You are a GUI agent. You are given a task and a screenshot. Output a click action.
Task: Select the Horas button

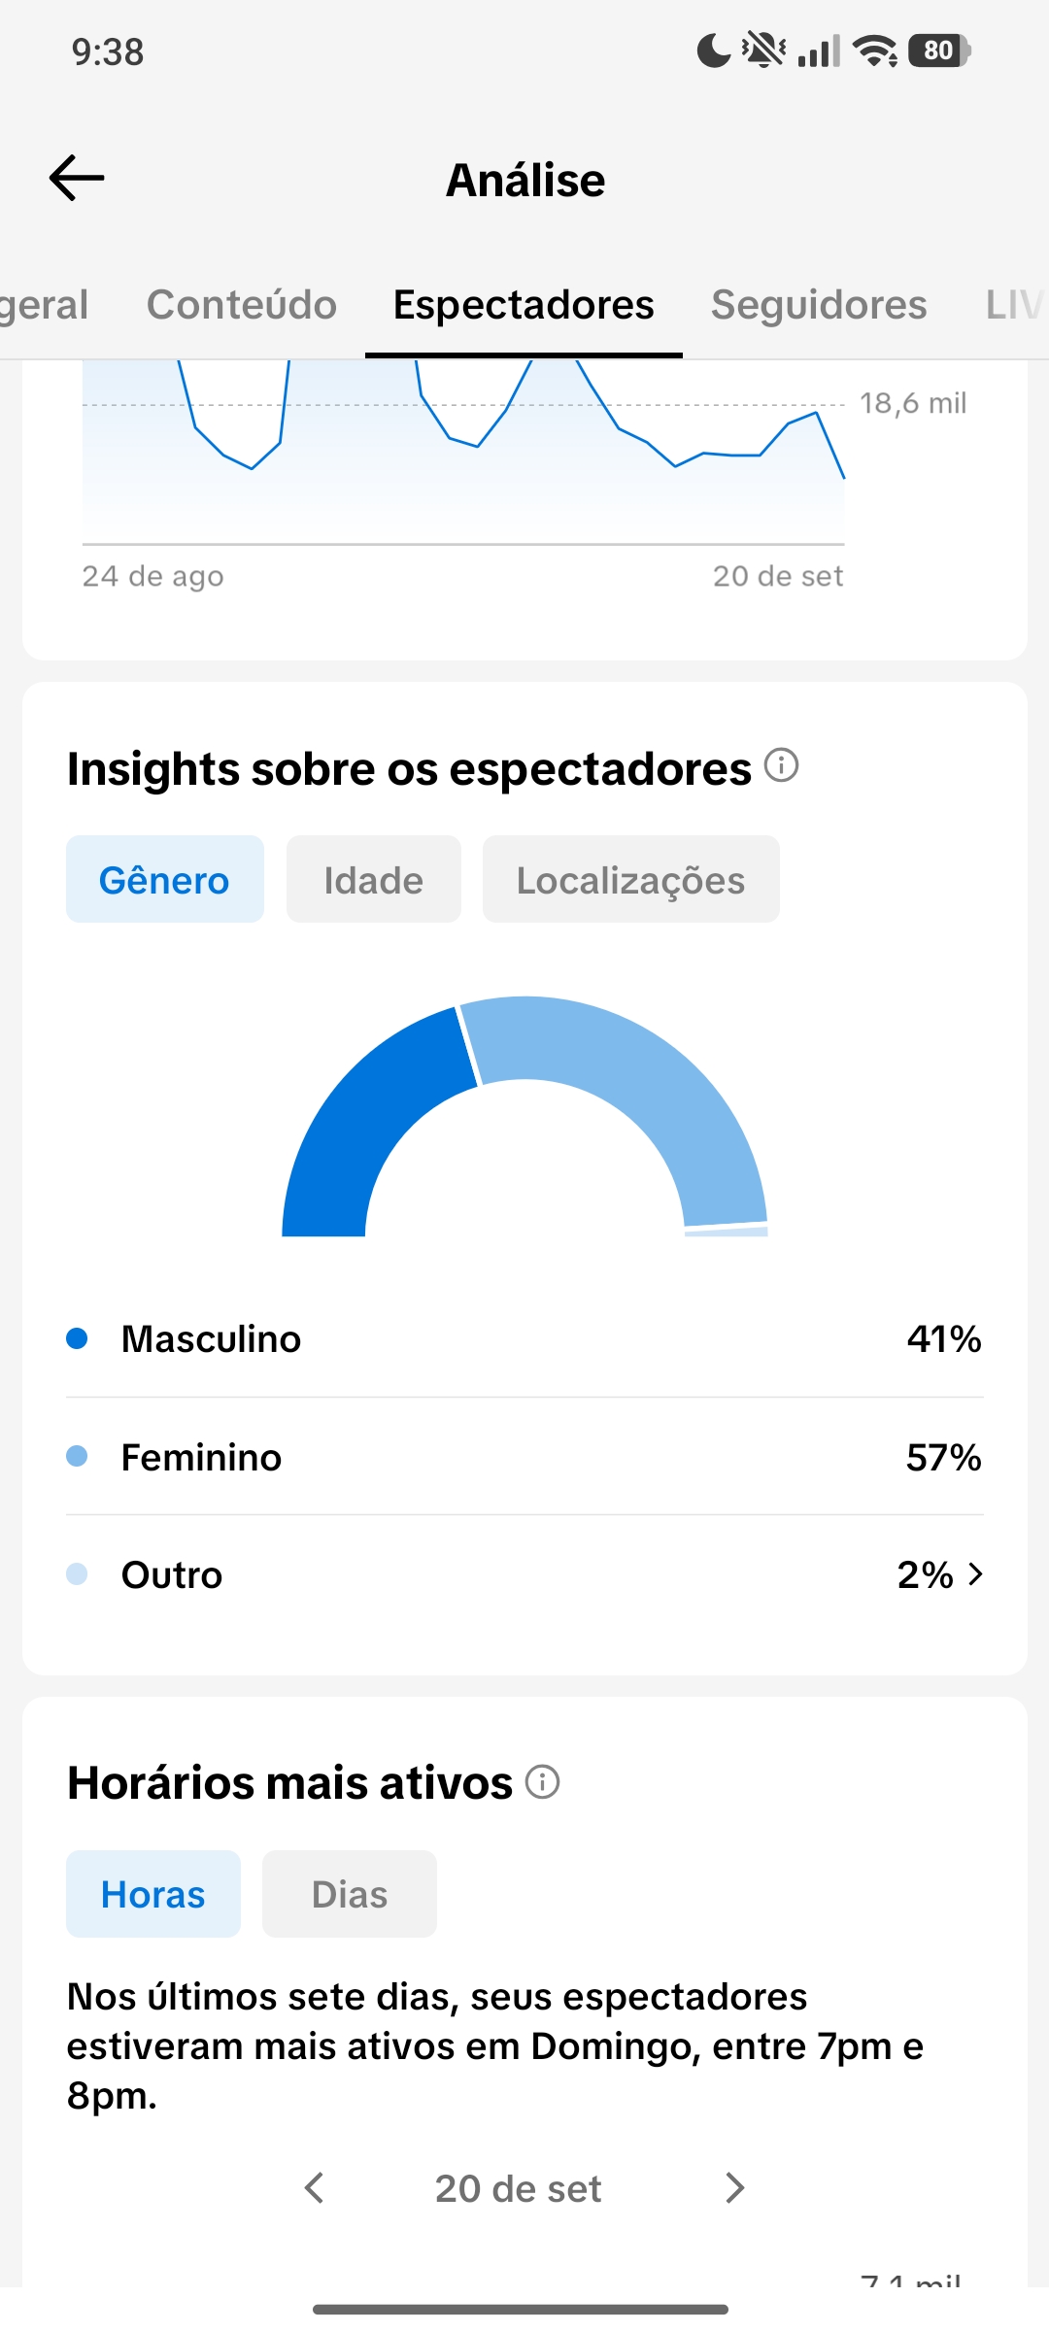pyautogui.click(x=153, y=1894)
